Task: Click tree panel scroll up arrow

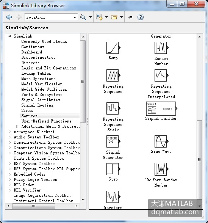Action: (x=83, y=37)
